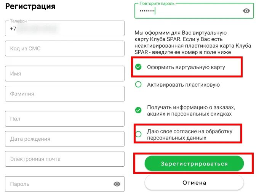This screenshot has width=259, height=193.
Task: Choose Активировать пластиковую radio option
Action: tap(138, 84)
